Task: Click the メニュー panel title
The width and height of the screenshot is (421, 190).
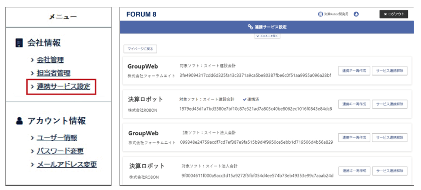Action: [63, 17]
